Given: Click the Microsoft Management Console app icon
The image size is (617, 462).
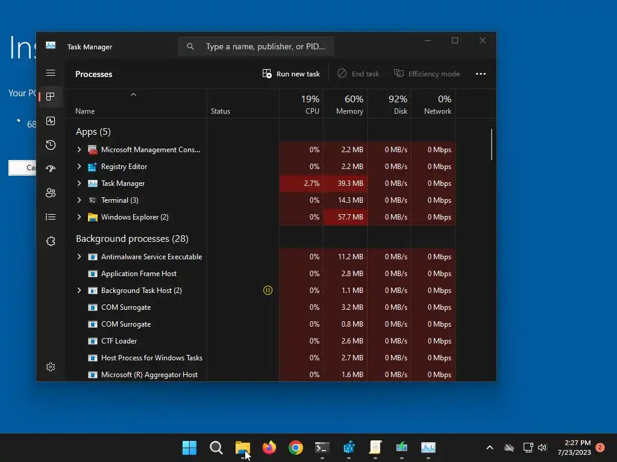Looking at the screenshot, I should click(x=92, y=150).
